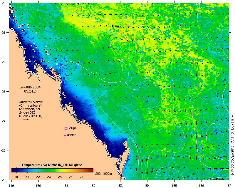
Task: Click the "Altimetric sealevel" caption line
Action: pyautogui.click(x=31, y=102)
